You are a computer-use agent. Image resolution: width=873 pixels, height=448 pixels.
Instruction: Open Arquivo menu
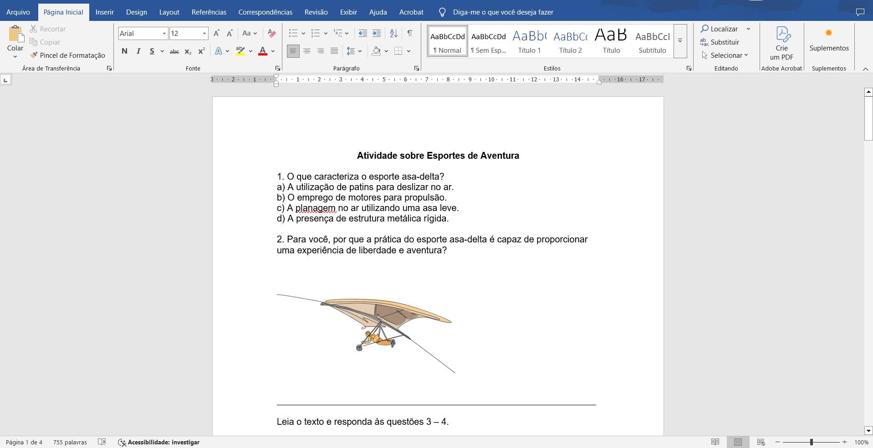tap(18, 12)
